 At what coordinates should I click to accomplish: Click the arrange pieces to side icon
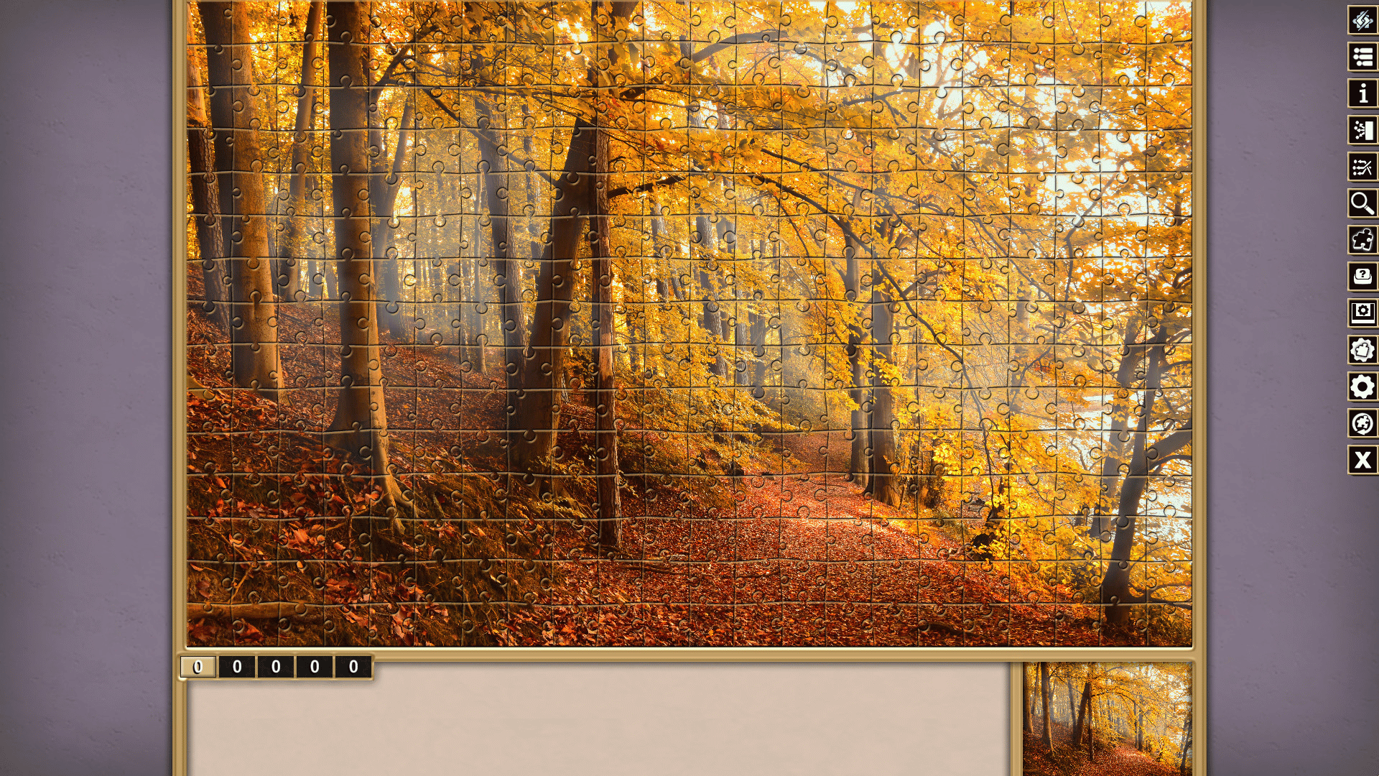point(1362,130)
